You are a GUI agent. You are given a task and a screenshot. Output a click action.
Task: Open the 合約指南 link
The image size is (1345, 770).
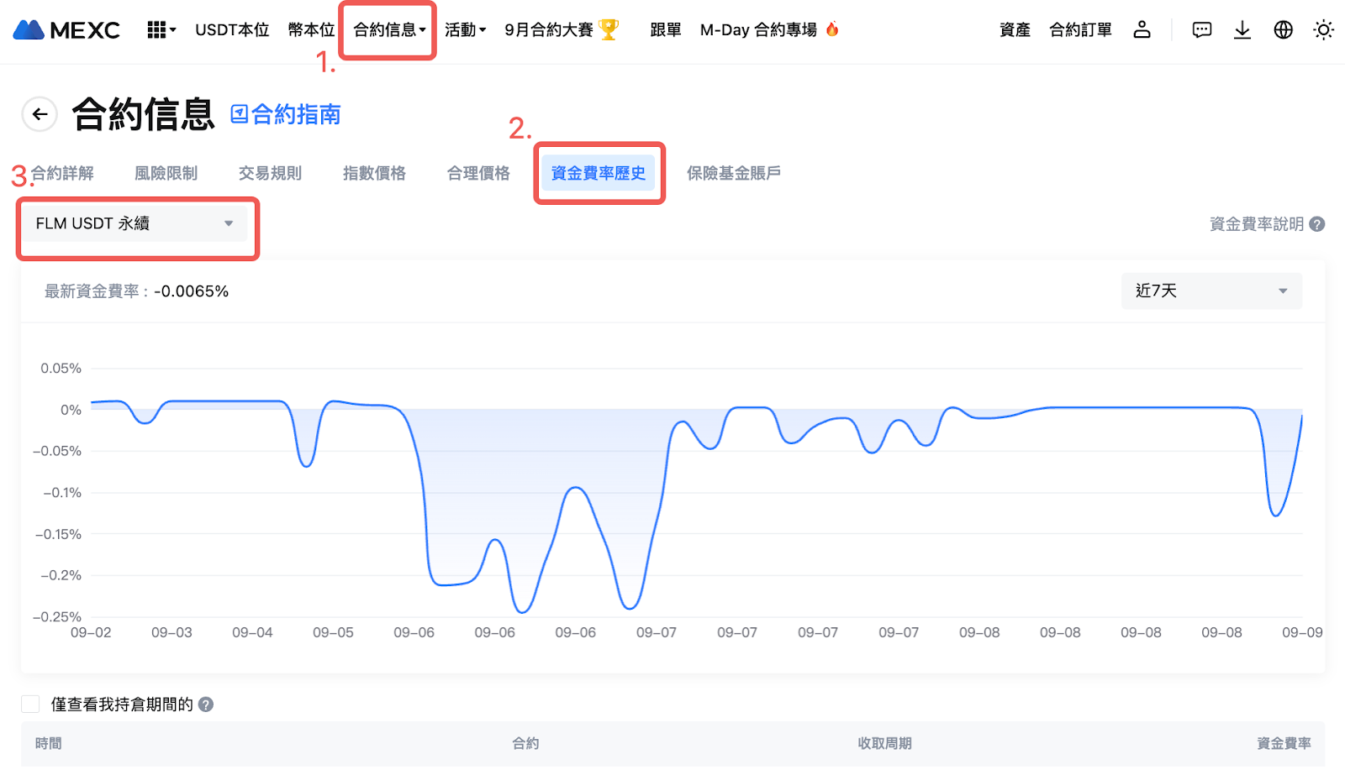(286, 114)
